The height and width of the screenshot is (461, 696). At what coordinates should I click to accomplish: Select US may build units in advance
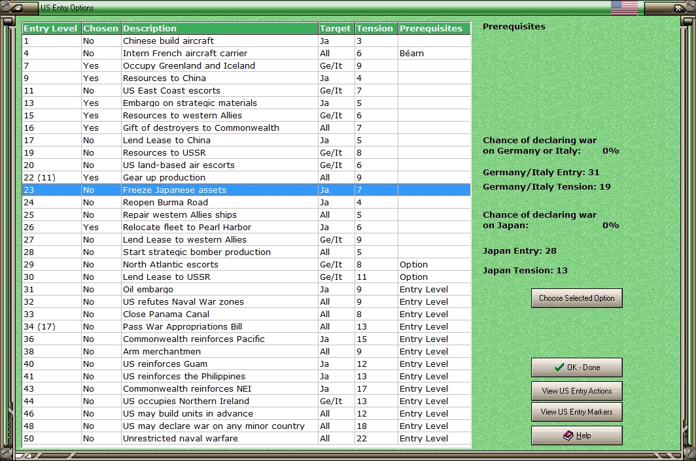coord(247,413)
